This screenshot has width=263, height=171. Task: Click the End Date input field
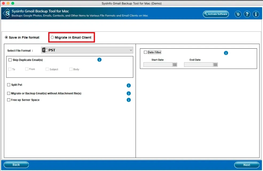(x=198, y=65)
